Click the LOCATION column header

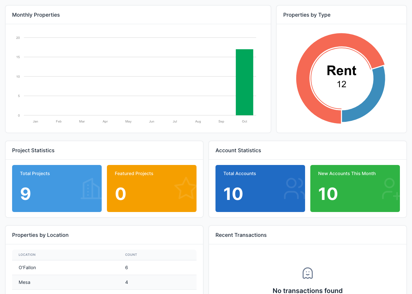point(27,254)
